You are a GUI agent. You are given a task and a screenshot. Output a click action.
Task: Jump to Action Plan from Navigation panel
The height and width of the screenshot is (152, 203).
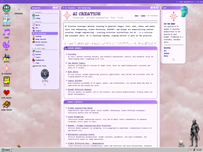[45, 66]
